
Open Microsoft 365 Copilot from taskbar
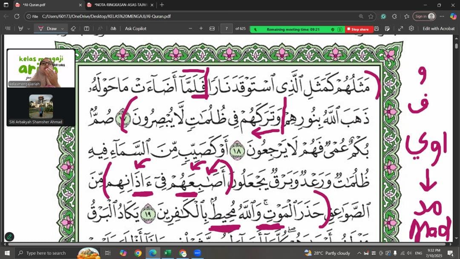123,253
